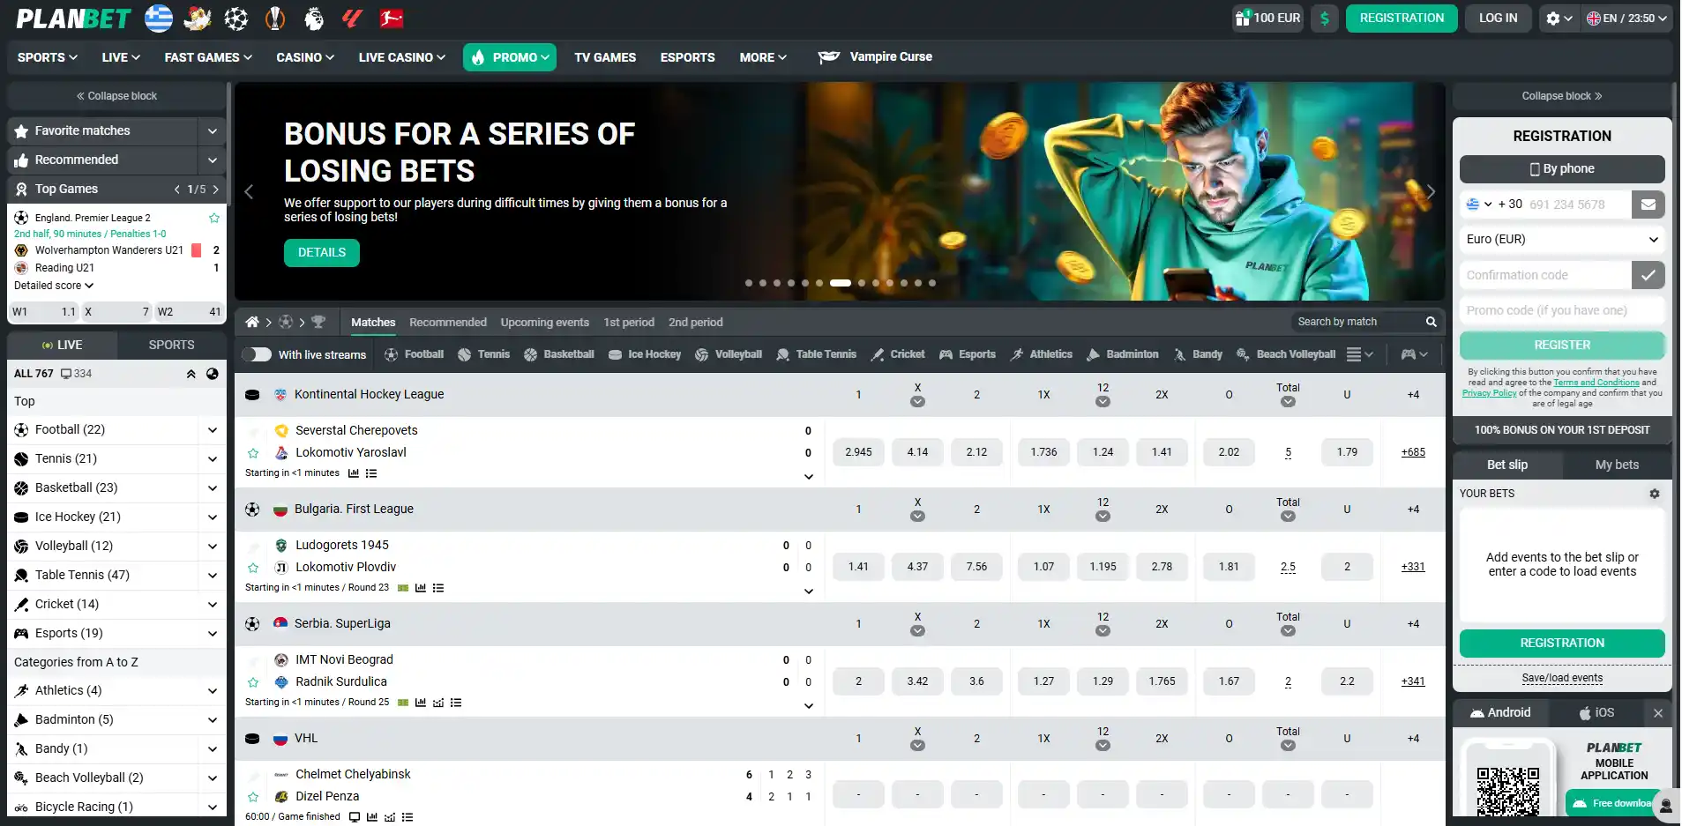Favorite the Chelmet Chelyabinsk vs Dizel Penza match
This screenshot has height=826, width=1682.
(x=253, y=797)
